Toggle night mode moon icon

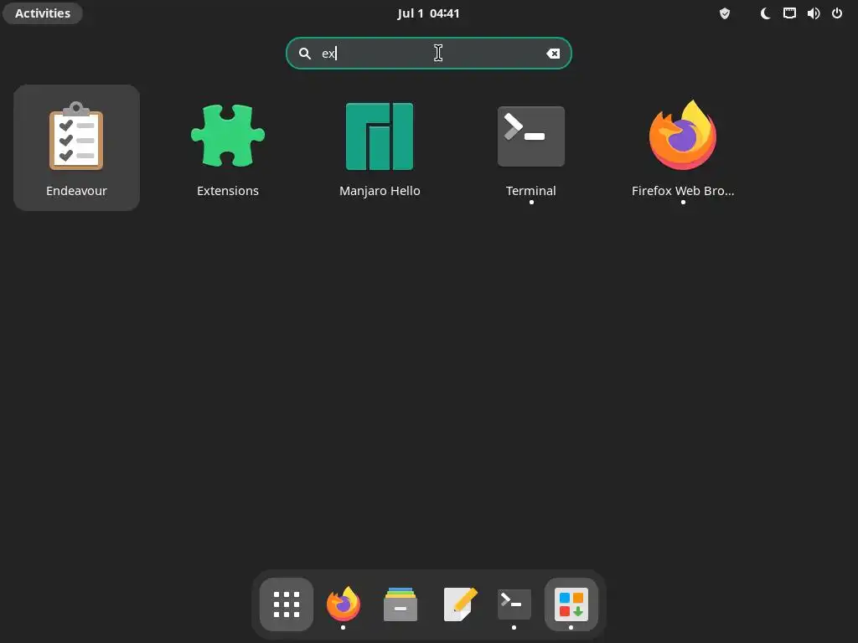[x=766, y=13]
